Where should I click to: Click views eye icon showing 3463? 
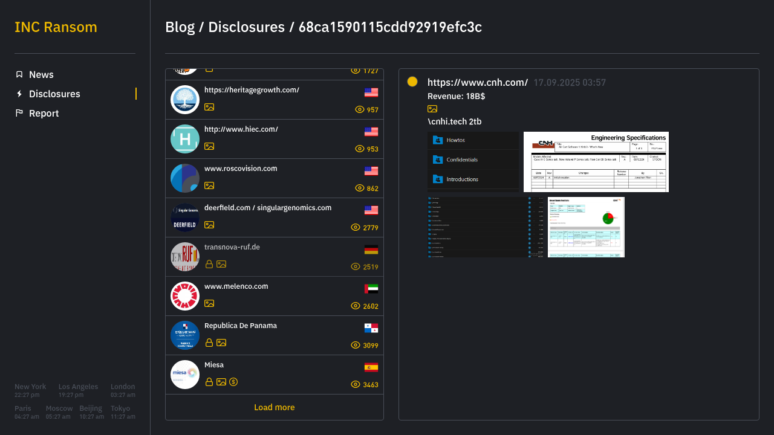[x=356, y=384]
